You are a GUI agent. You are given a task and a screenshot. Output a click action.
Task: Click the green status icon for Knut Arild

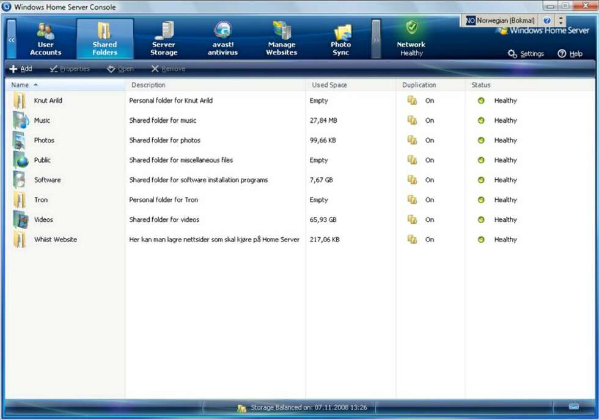coord(481,100)
